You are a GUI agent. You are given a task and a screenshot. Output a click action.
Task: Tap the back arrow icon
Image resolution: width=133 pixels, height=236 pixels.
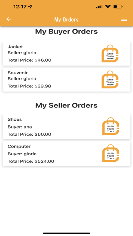(x=9, y=19)
